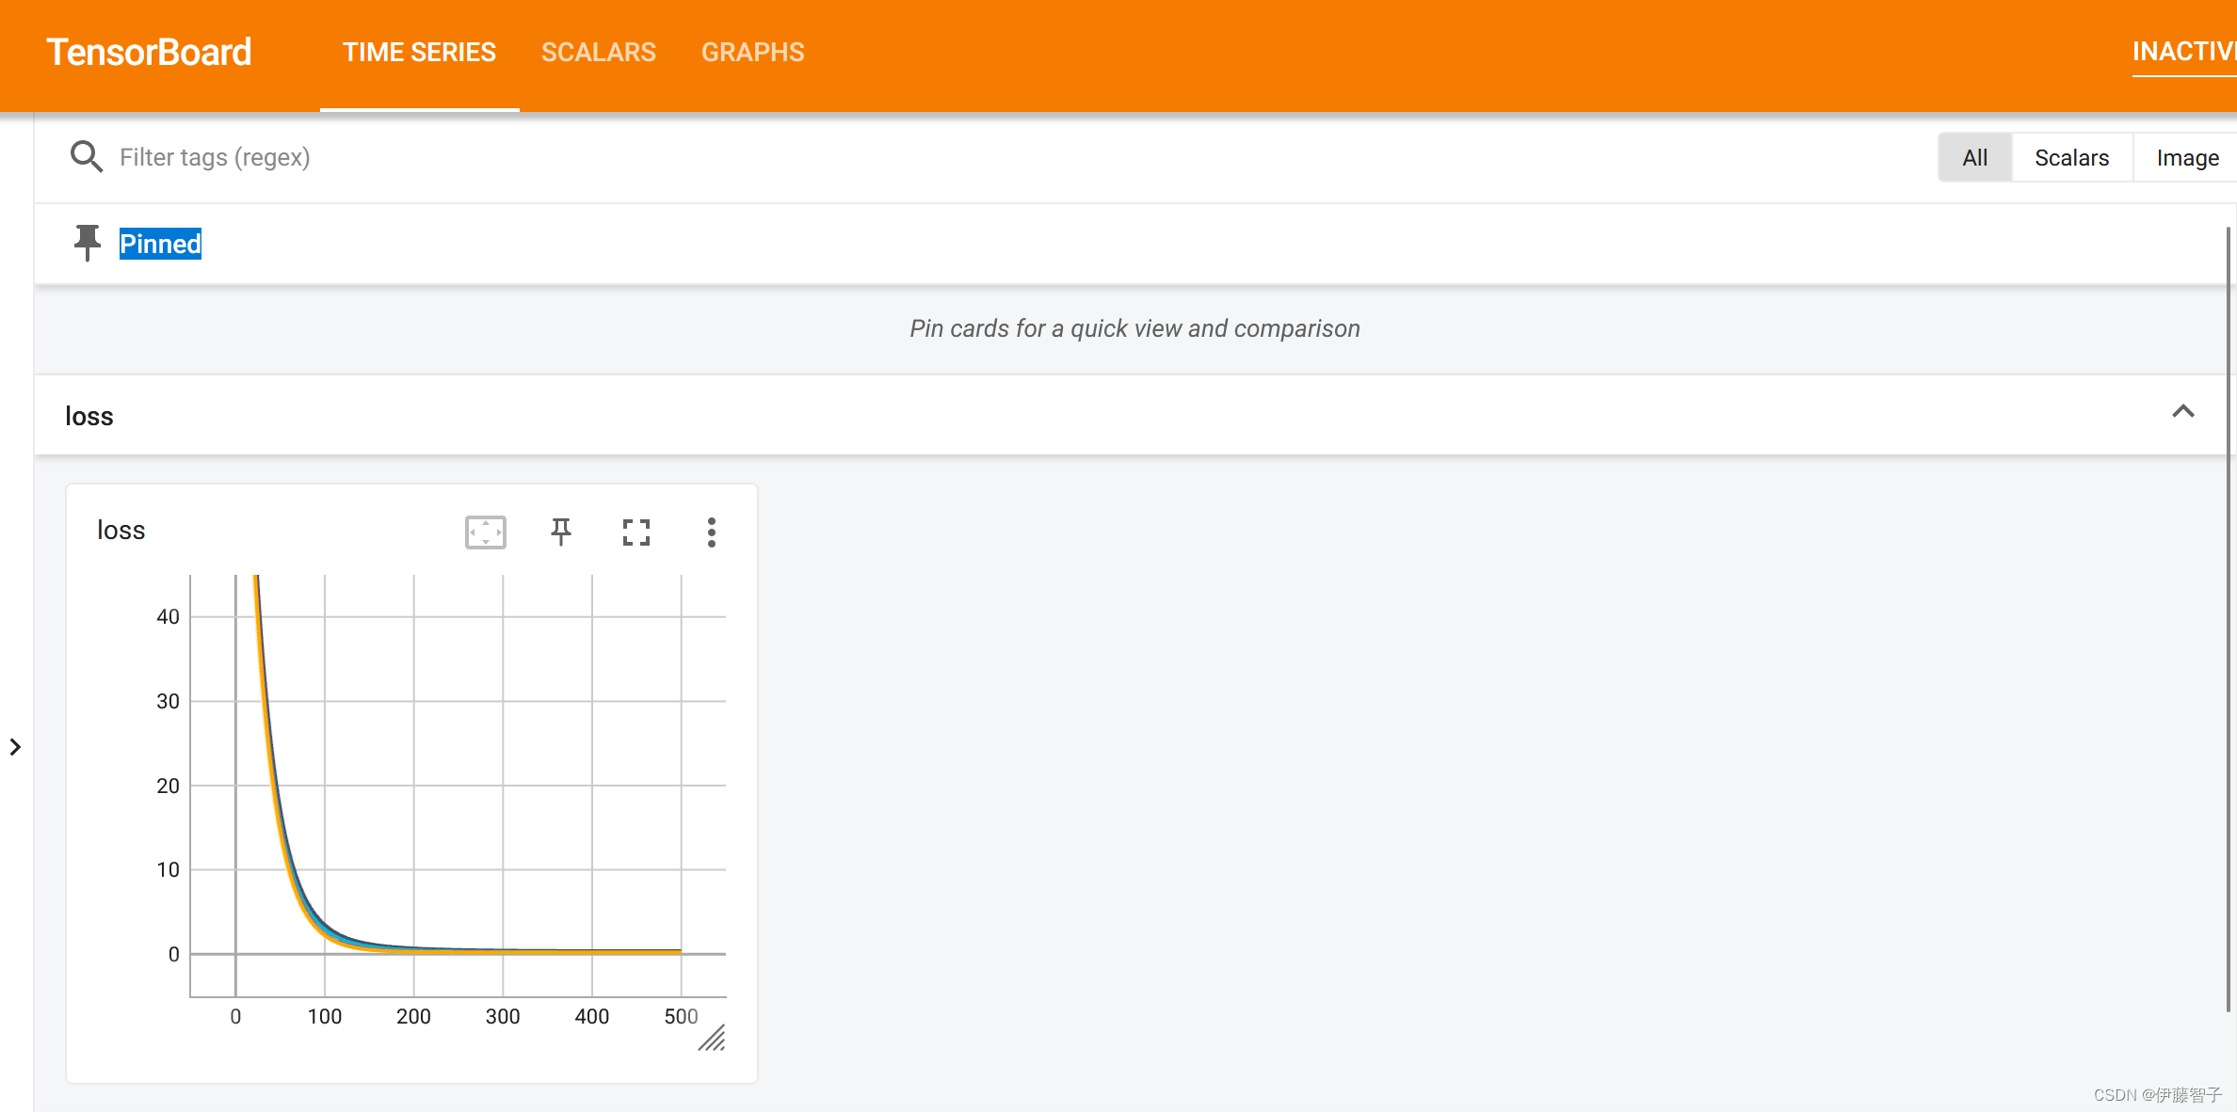Select the TIME SERIES tab

(420, 52)
